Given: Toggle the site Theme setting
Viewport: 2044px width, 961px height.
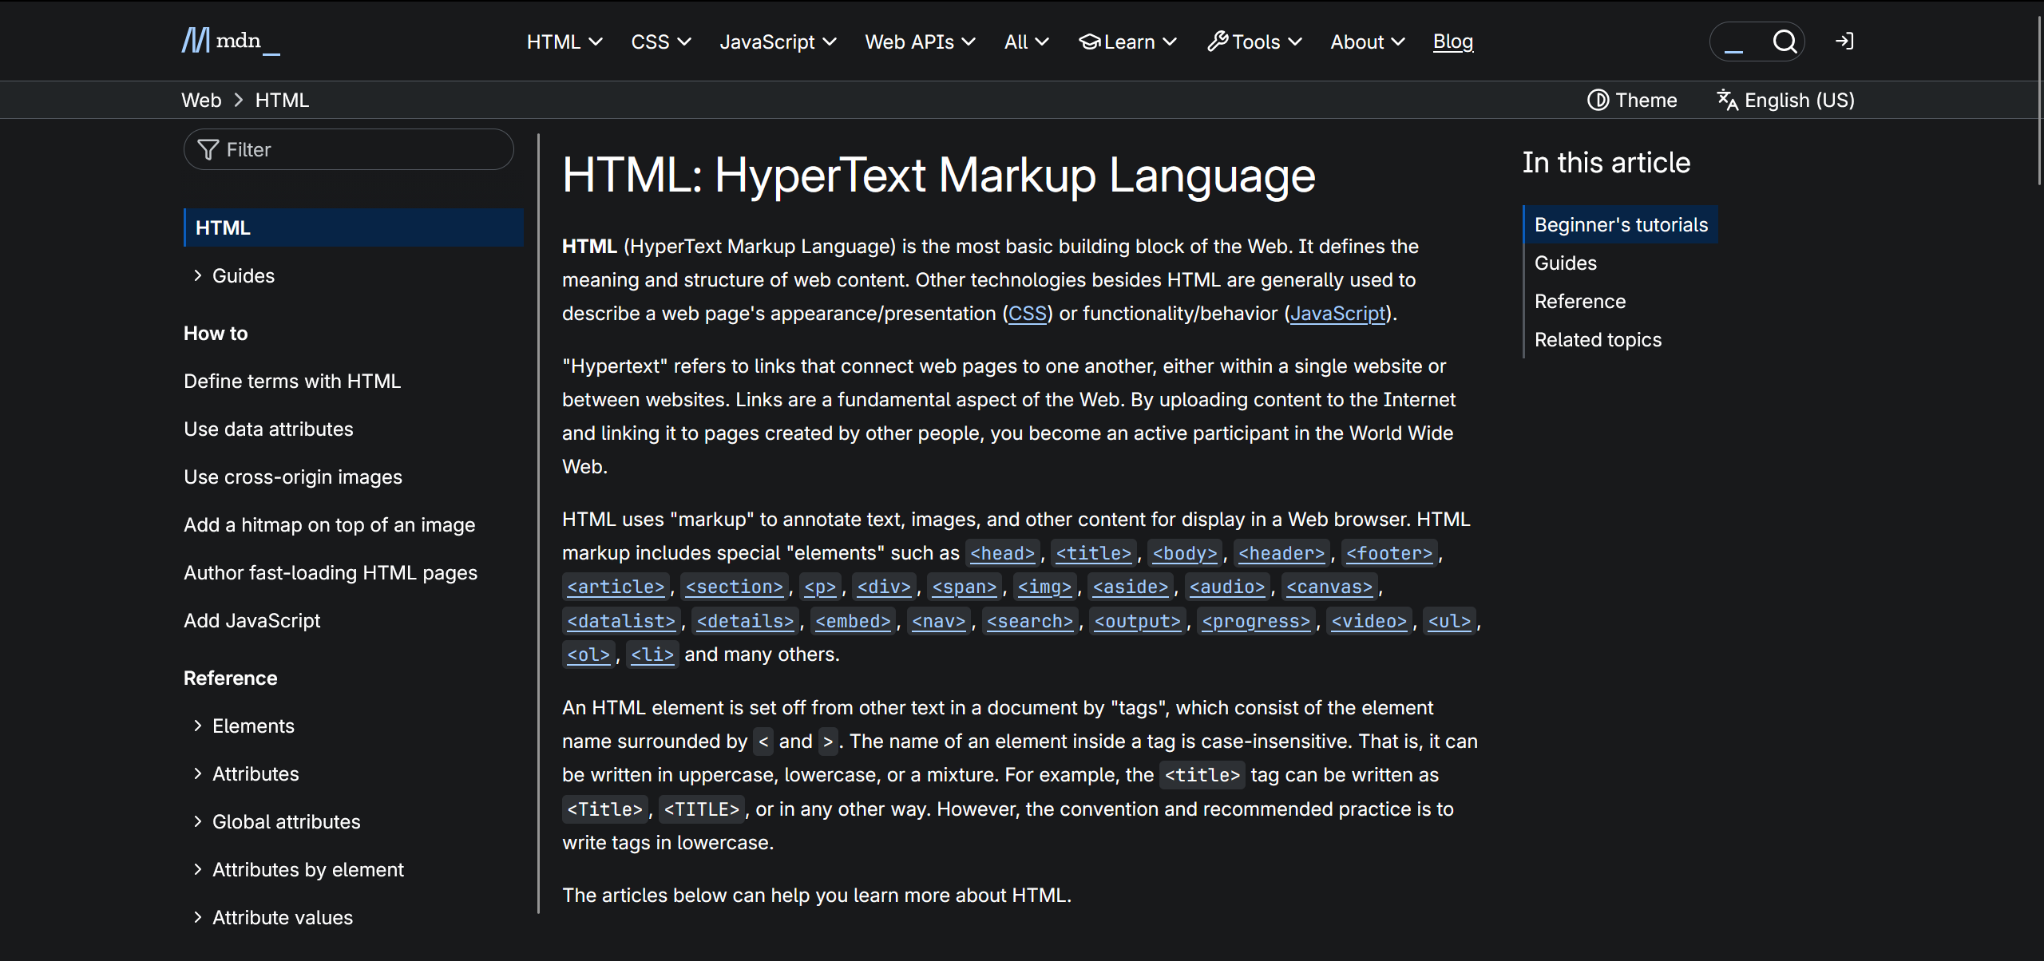Looking at the screenshot, I should 1632,99.
